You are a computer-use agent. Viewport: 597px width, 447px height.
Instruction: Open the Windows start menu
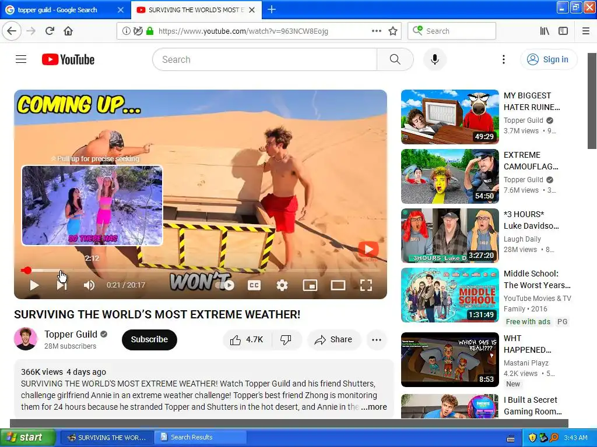coord(28,438)
